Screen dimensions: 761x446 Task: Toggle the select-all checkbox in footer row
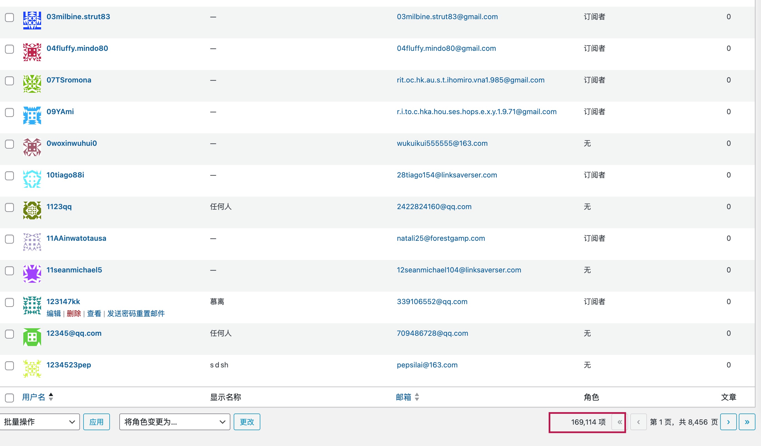(10, 398)
